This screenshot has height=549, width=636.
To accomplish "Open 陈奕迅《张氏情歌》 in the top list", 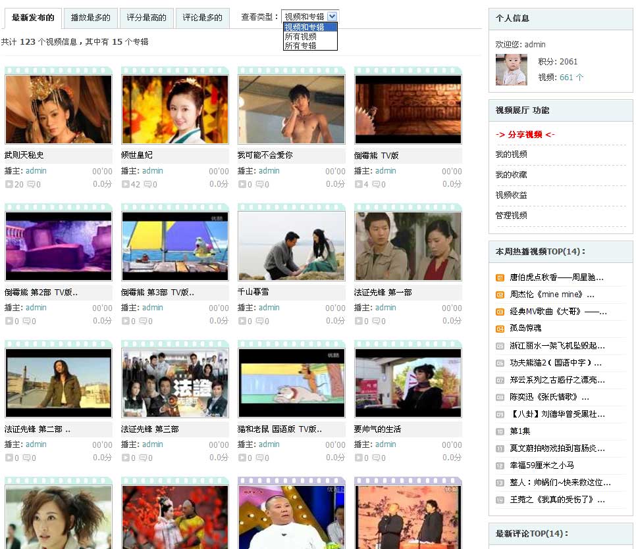I will tap(549, 397).
